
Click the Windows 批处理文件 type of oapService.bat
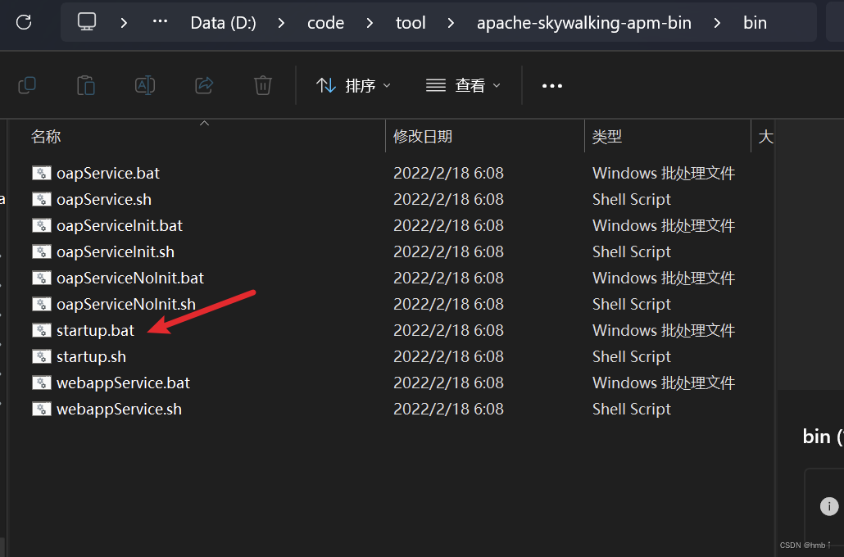click(664, 173)
